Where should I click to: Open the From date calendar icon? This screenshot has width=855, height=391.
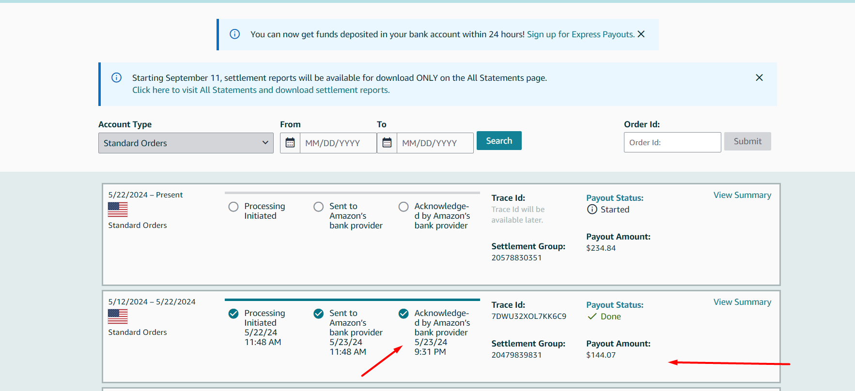click(x=290, y=143)
